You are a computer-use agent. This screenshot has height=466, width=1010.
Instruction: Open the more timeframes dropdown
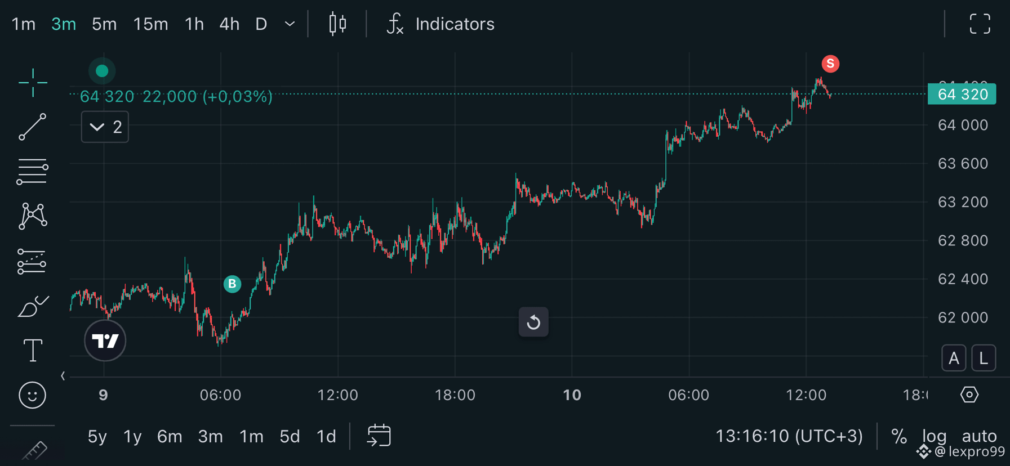pyautogui.click(x=290, y=24)
